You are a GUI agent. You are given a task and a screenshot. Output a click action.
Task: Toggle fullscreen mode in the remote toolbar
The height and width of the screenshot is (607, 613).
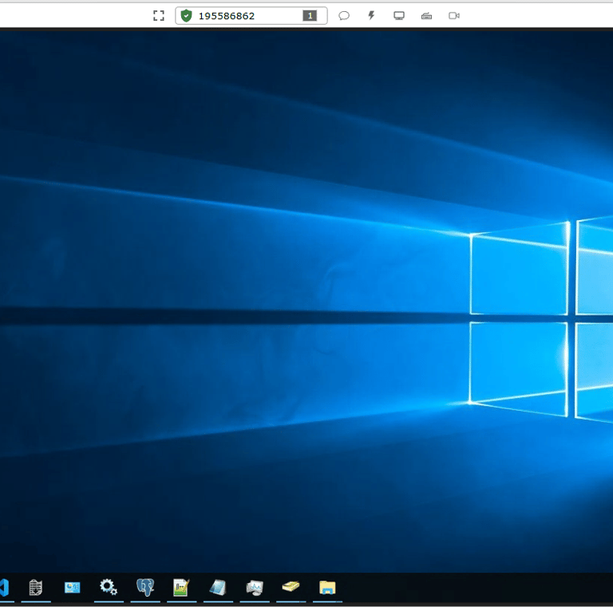(158, 16)
